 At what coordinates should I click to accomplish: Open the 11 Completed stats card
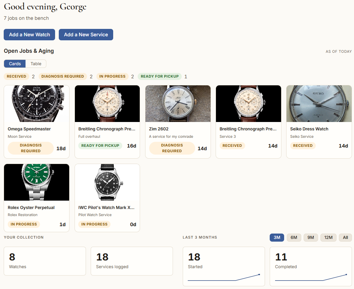[311, 266]
